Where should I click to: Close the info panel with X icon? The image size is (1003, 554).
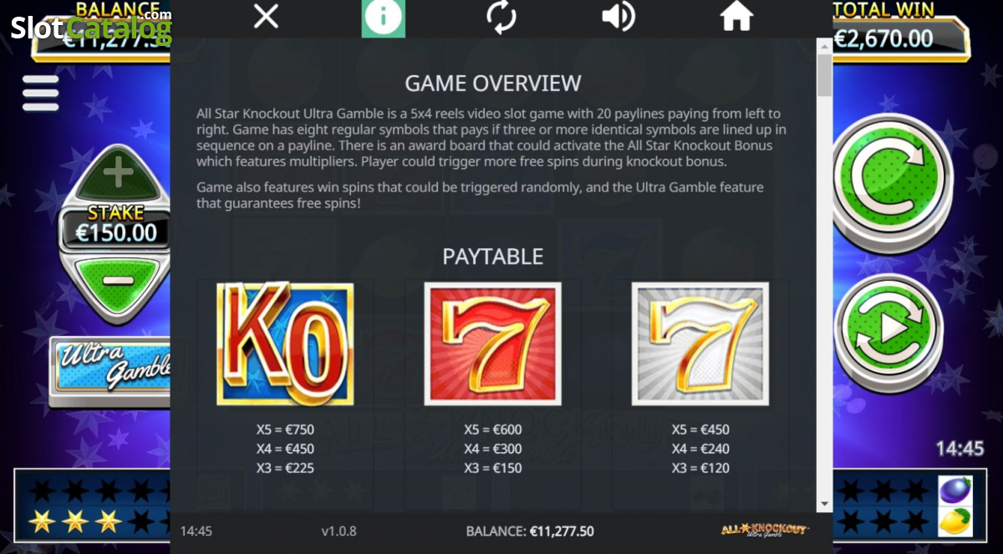tap(266, 16)
